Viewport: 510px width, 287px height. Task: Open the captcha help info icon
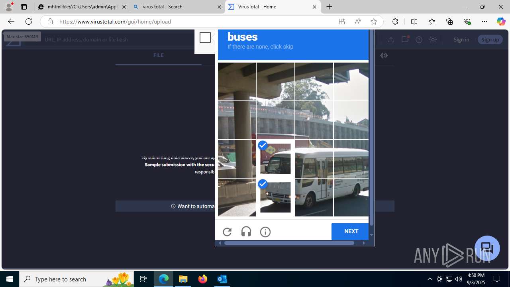(x=265, y=232)
